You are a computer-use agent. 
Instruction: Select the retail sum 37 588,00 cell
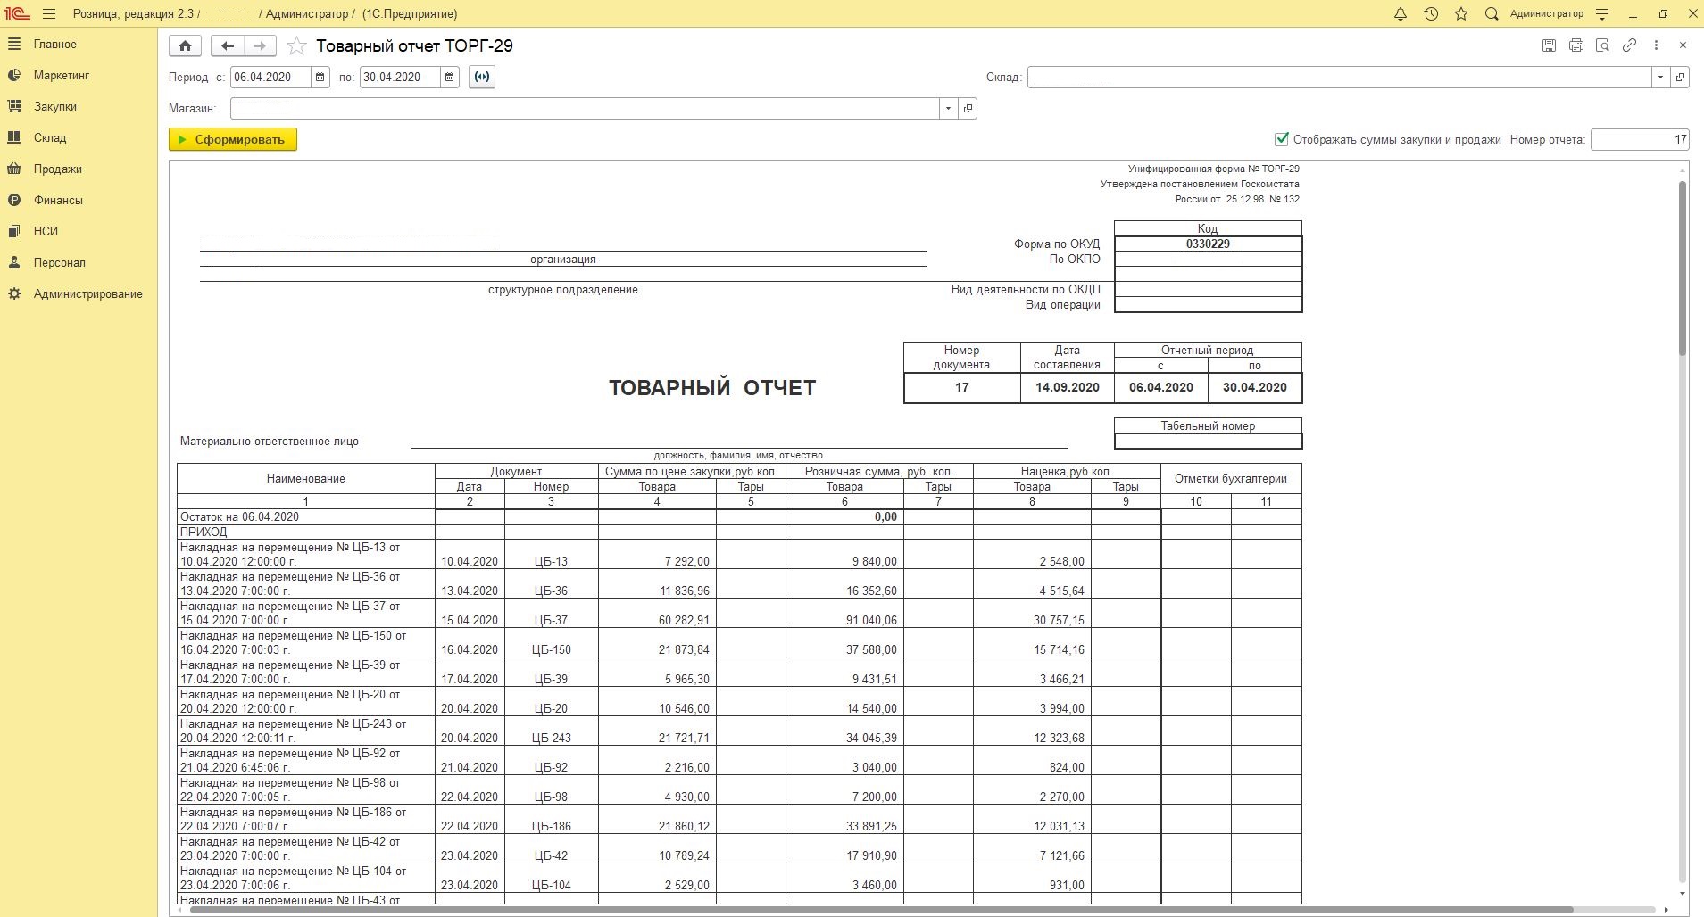click(x=844, y=641)
